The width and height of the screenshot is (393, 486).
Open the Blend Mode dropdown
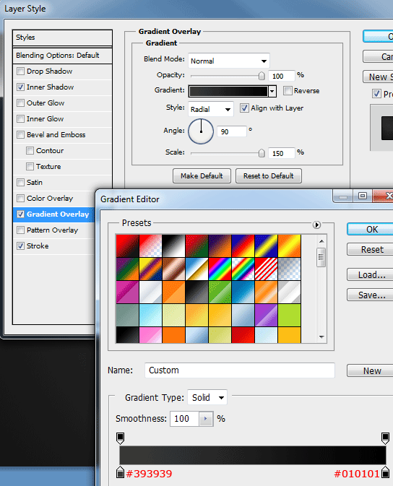tap(229, 61)
